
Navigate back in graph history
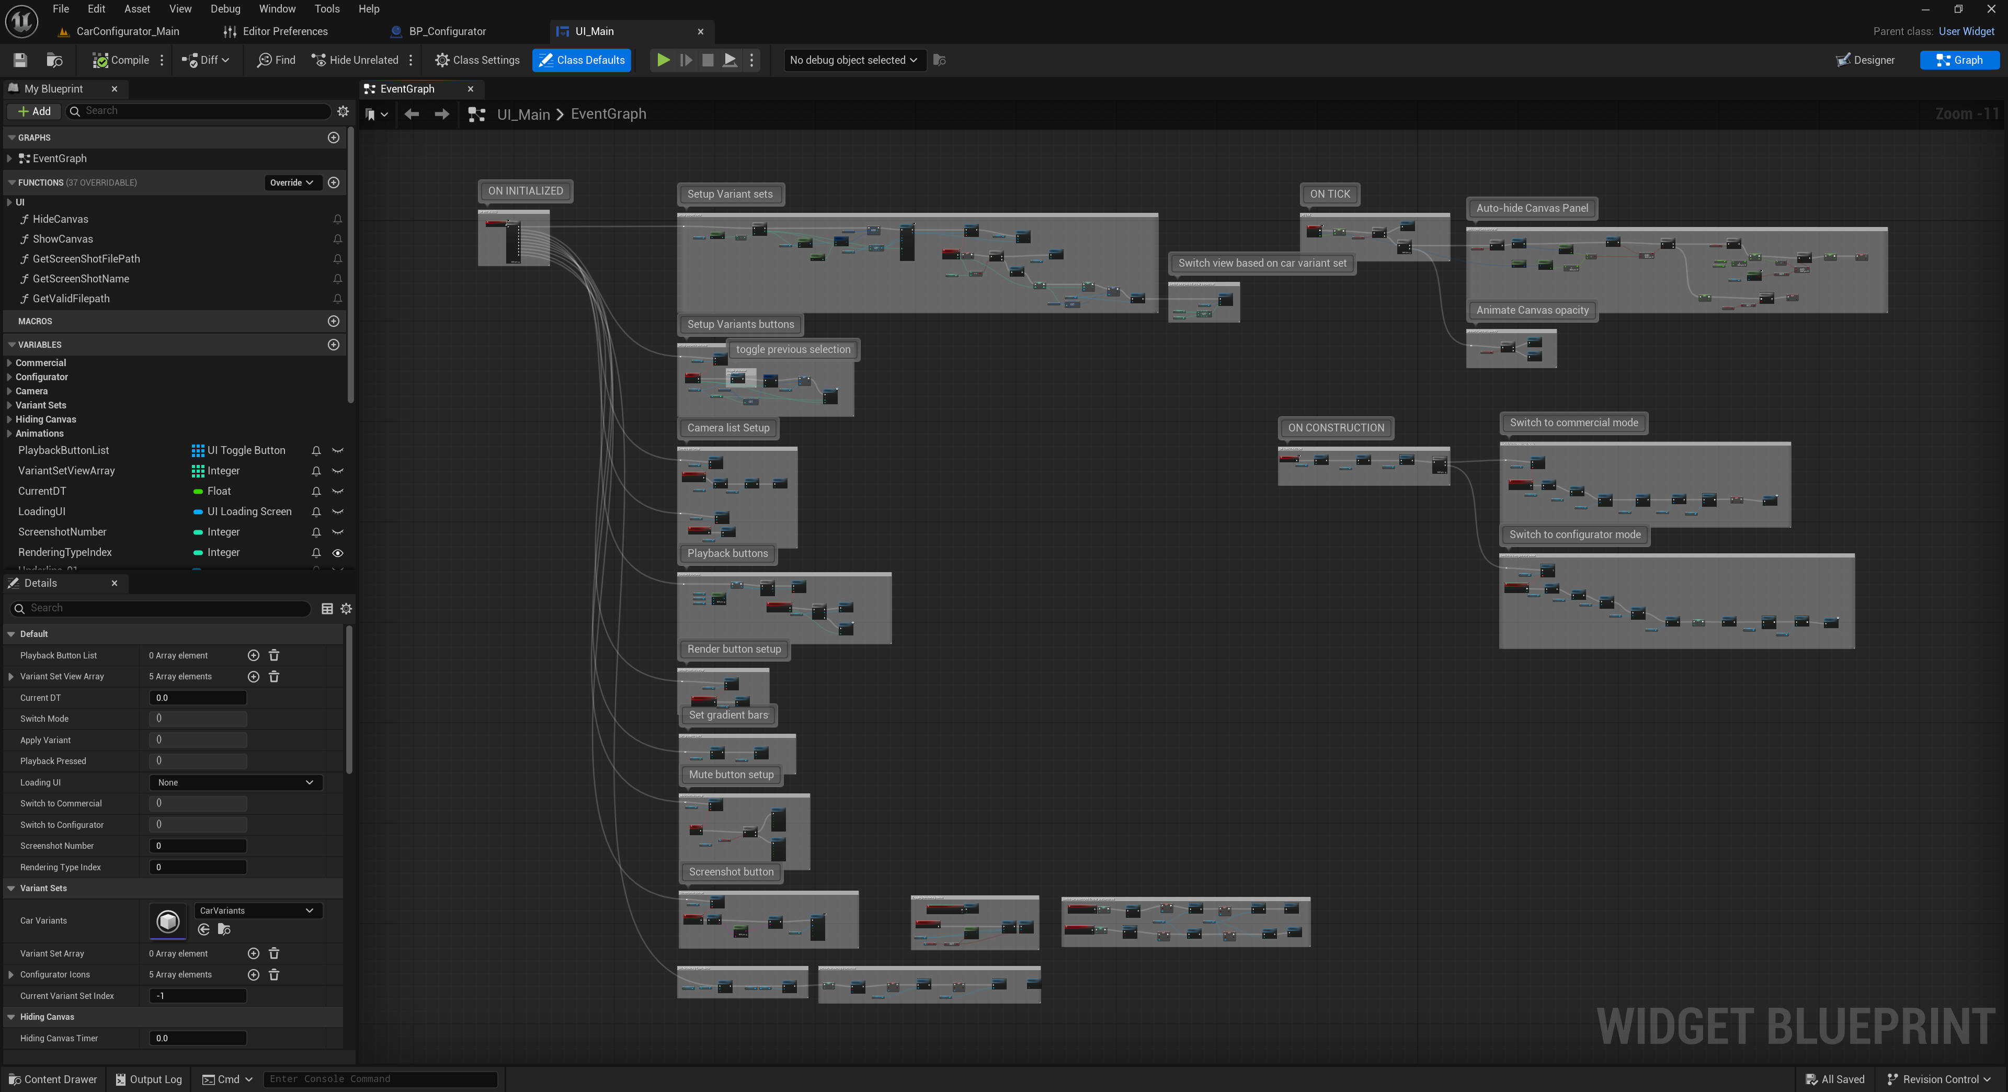click(x=412, y=115)
